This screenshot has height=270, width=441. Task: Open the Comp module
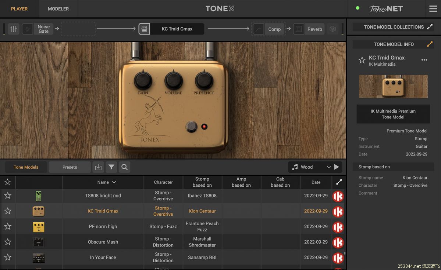point(274,29)
